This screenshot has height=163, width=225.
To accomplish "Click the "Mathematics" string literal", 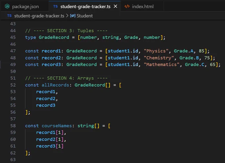I will [x=161, y=65].
